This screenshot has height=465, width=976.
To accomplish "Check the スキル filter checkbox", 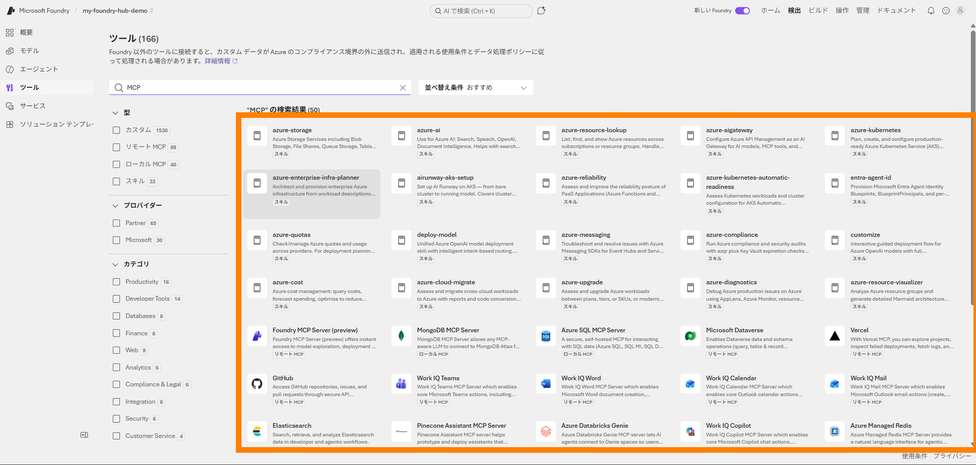I will (116, 181).
